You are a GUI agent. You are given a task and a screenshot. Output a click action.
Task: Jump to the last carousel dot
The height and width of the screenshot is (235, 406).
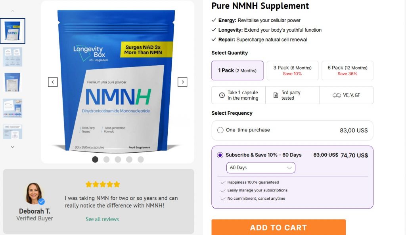coord(141,159)
